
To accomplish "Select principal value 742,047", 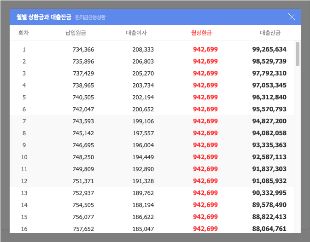I will (83, 109).
